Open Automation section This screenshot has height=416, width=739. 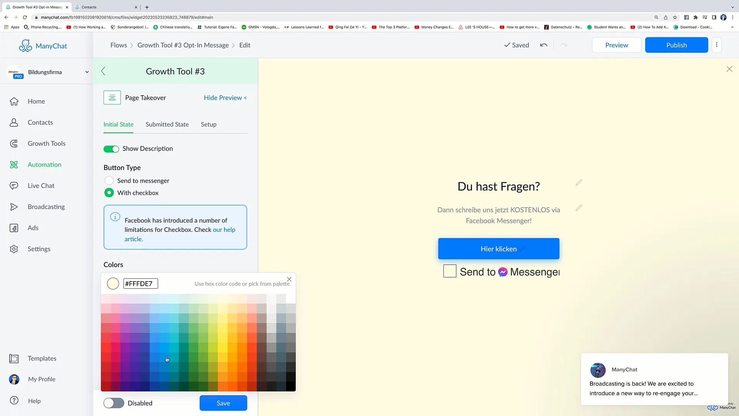[x=45, y=164]
